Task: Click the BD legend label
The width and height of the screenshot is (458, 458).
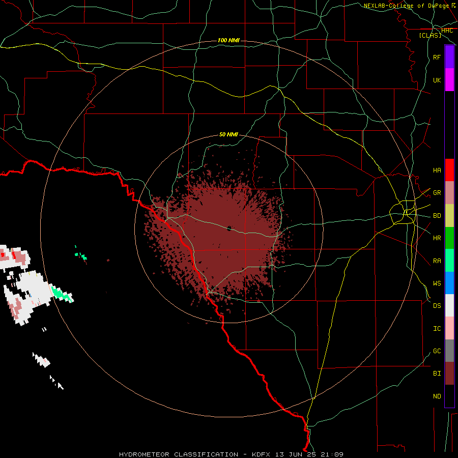Action: 437,216
